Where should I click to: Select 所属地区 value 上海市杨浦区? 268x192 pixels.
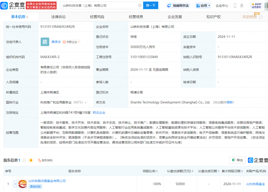(50, 92)
